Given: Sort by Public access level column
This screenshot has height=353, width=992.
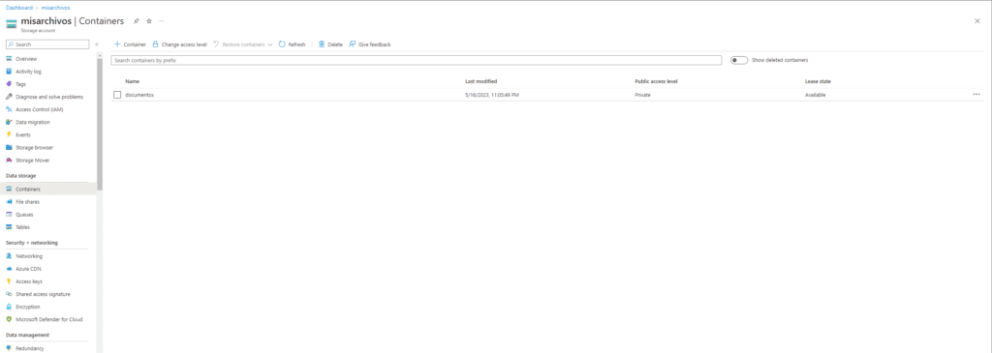Looking at the screenshot, I should (656, 81).
